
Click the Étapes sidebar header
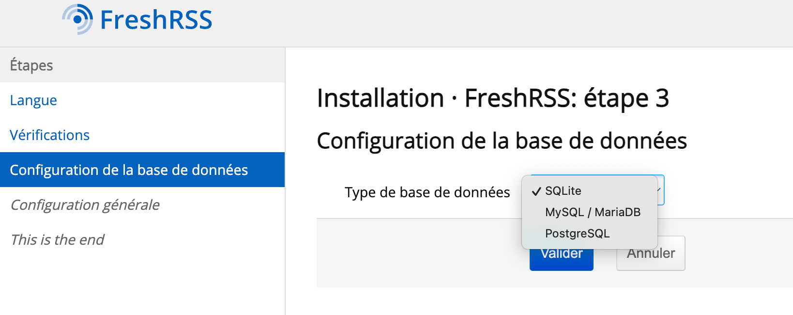pos(31,65)
